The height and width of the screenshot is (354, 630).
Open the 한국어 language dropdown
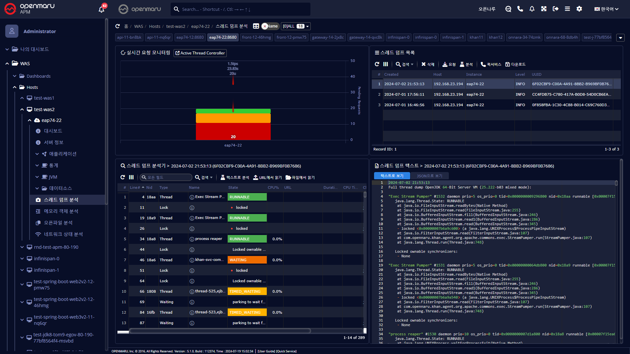point(606,9)
